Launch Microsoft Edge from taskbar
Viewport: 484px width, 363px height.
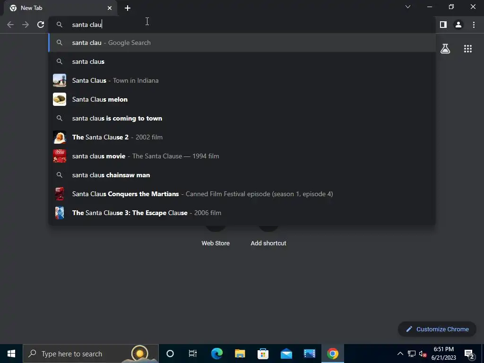(x=216, y=354)
